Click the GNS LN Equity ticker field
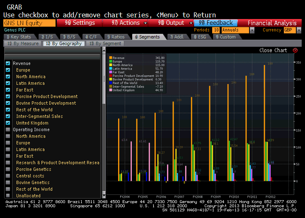Image resolution: width=305 pixels, height=218 pixels. [29, 23]
